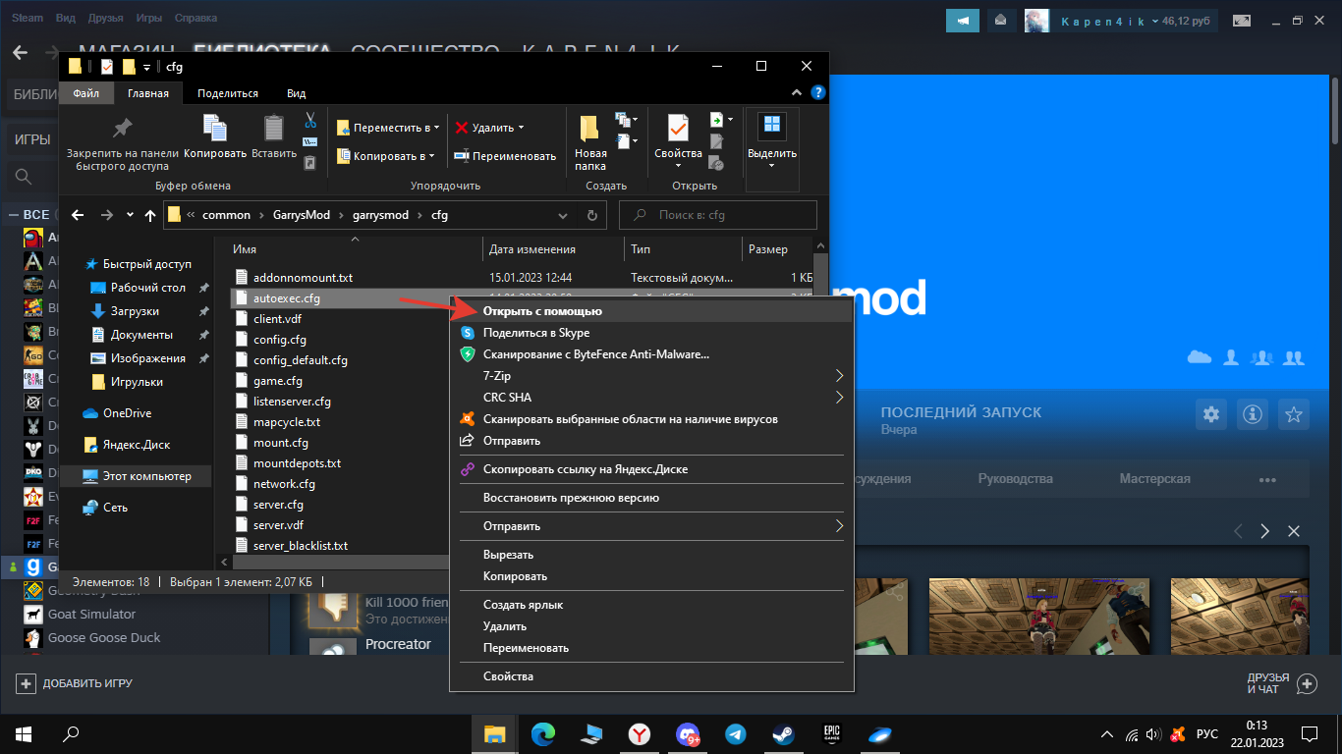The height and width of the screenshot is (754, 1342).
Task: Select Создать ярлык in context menu
Action: click(x=651, y=605)
